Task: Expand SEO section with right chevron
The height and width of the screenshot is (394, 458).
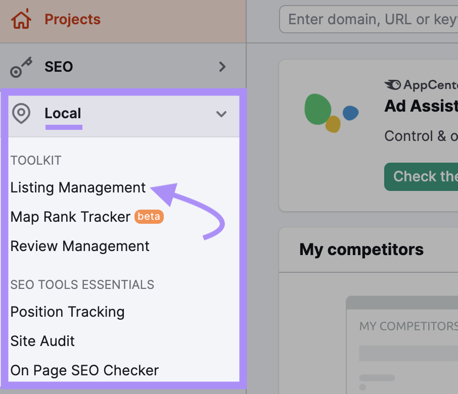Action: pyautogui.click(x=222, y=67)
